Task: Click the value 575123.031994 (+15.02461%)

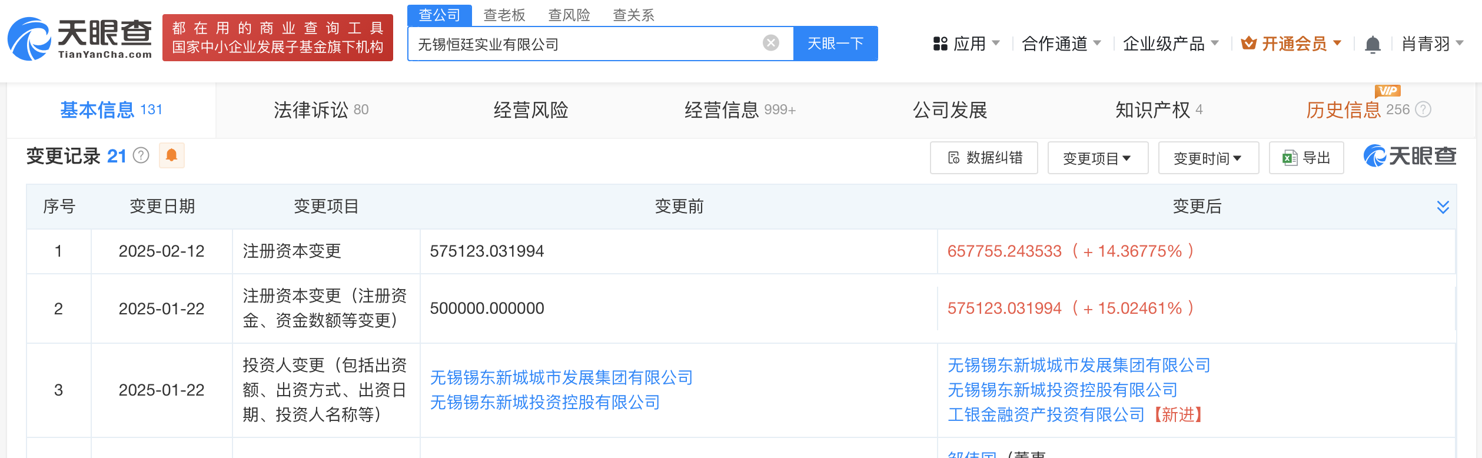Action: (x=1071, y=308)
